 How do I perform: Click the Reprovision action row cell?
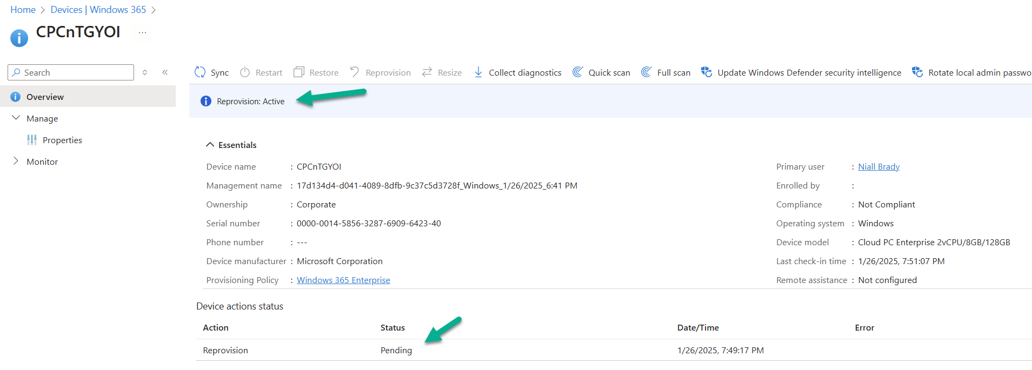tap(225, 350)
